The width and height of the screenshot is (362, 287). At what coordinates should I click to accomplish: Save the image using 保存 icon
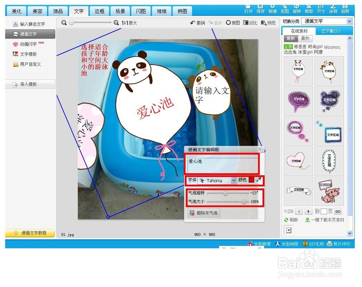(261, 9)
